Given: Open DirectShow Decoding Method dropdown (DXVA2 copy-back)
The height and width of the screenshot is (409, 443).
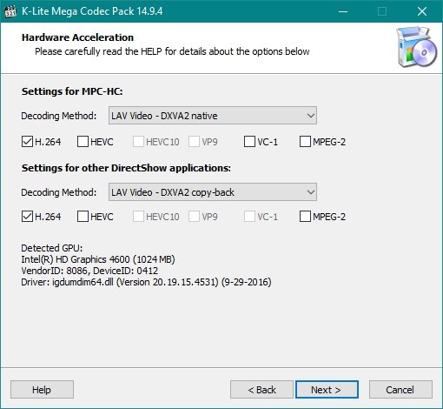Looking at the screenshot, I should [213, 192].
